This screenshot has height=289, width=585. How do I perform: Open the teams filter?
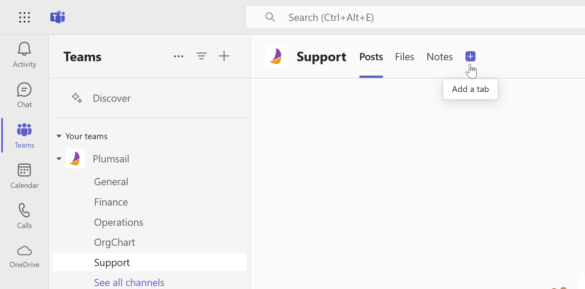click(x=202, y=56)
